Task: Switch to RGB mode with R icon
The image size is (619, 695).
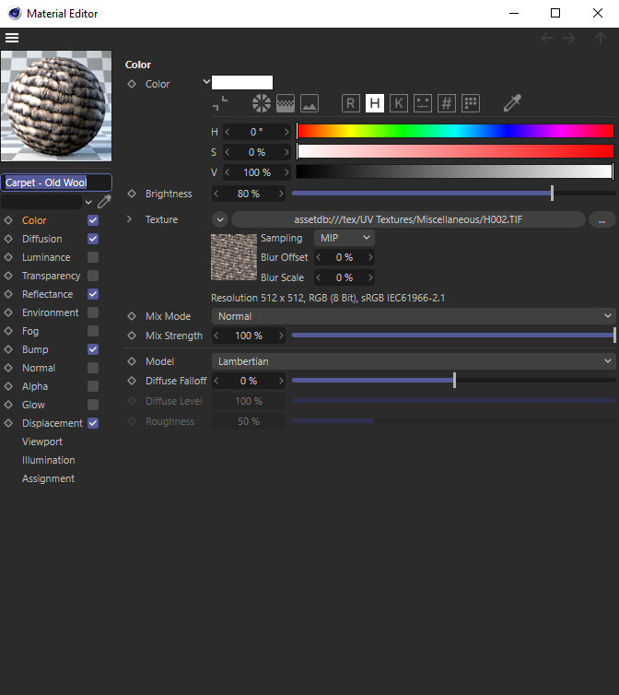Action: 350,103
